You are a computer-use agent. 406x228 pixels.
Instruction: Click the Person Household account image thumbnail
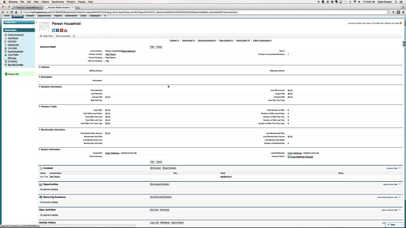(x=44, y=27)
